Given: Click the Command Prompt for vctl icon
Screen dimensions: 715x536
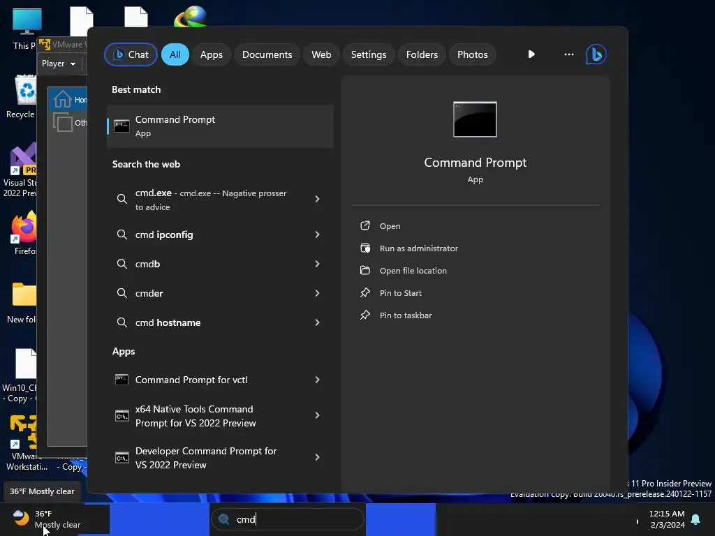Looking at the screenshot, I should [x=121, y=380].
